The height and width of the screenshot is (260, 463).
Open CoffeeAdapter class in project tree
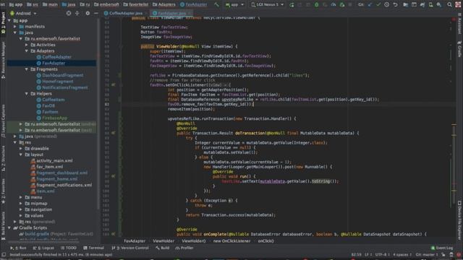(x=54, y=57)
